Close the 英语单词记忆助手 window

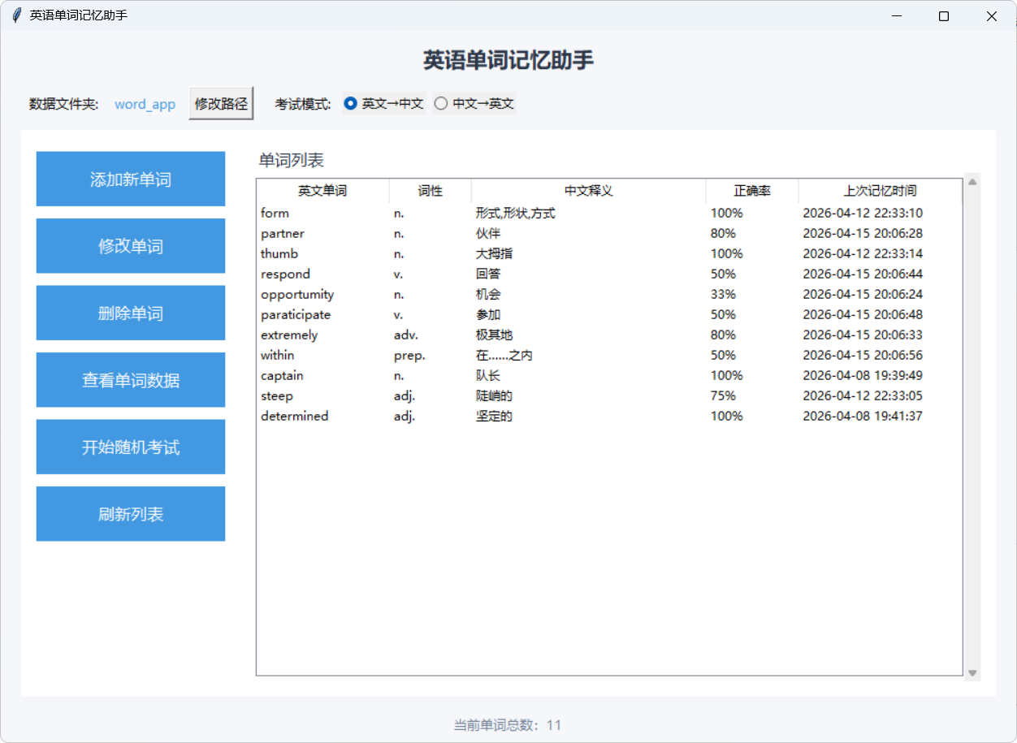(992, 15)
